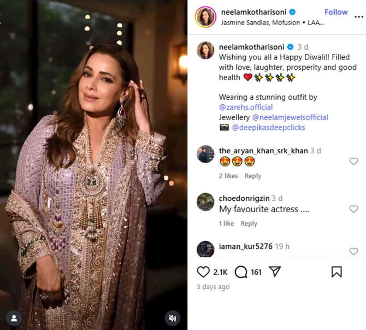The image size is (366, 330).
Task: View 2 likes on first comment
Action: click(228, 176)
